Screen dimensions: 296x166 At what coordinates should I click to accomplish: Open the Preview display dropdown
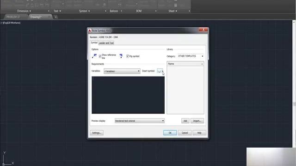pyautogui.click(x=140, y=121)
